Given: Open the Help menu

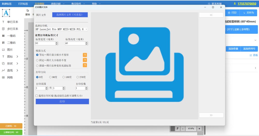Looking at the screenshot, I should 96,4.
